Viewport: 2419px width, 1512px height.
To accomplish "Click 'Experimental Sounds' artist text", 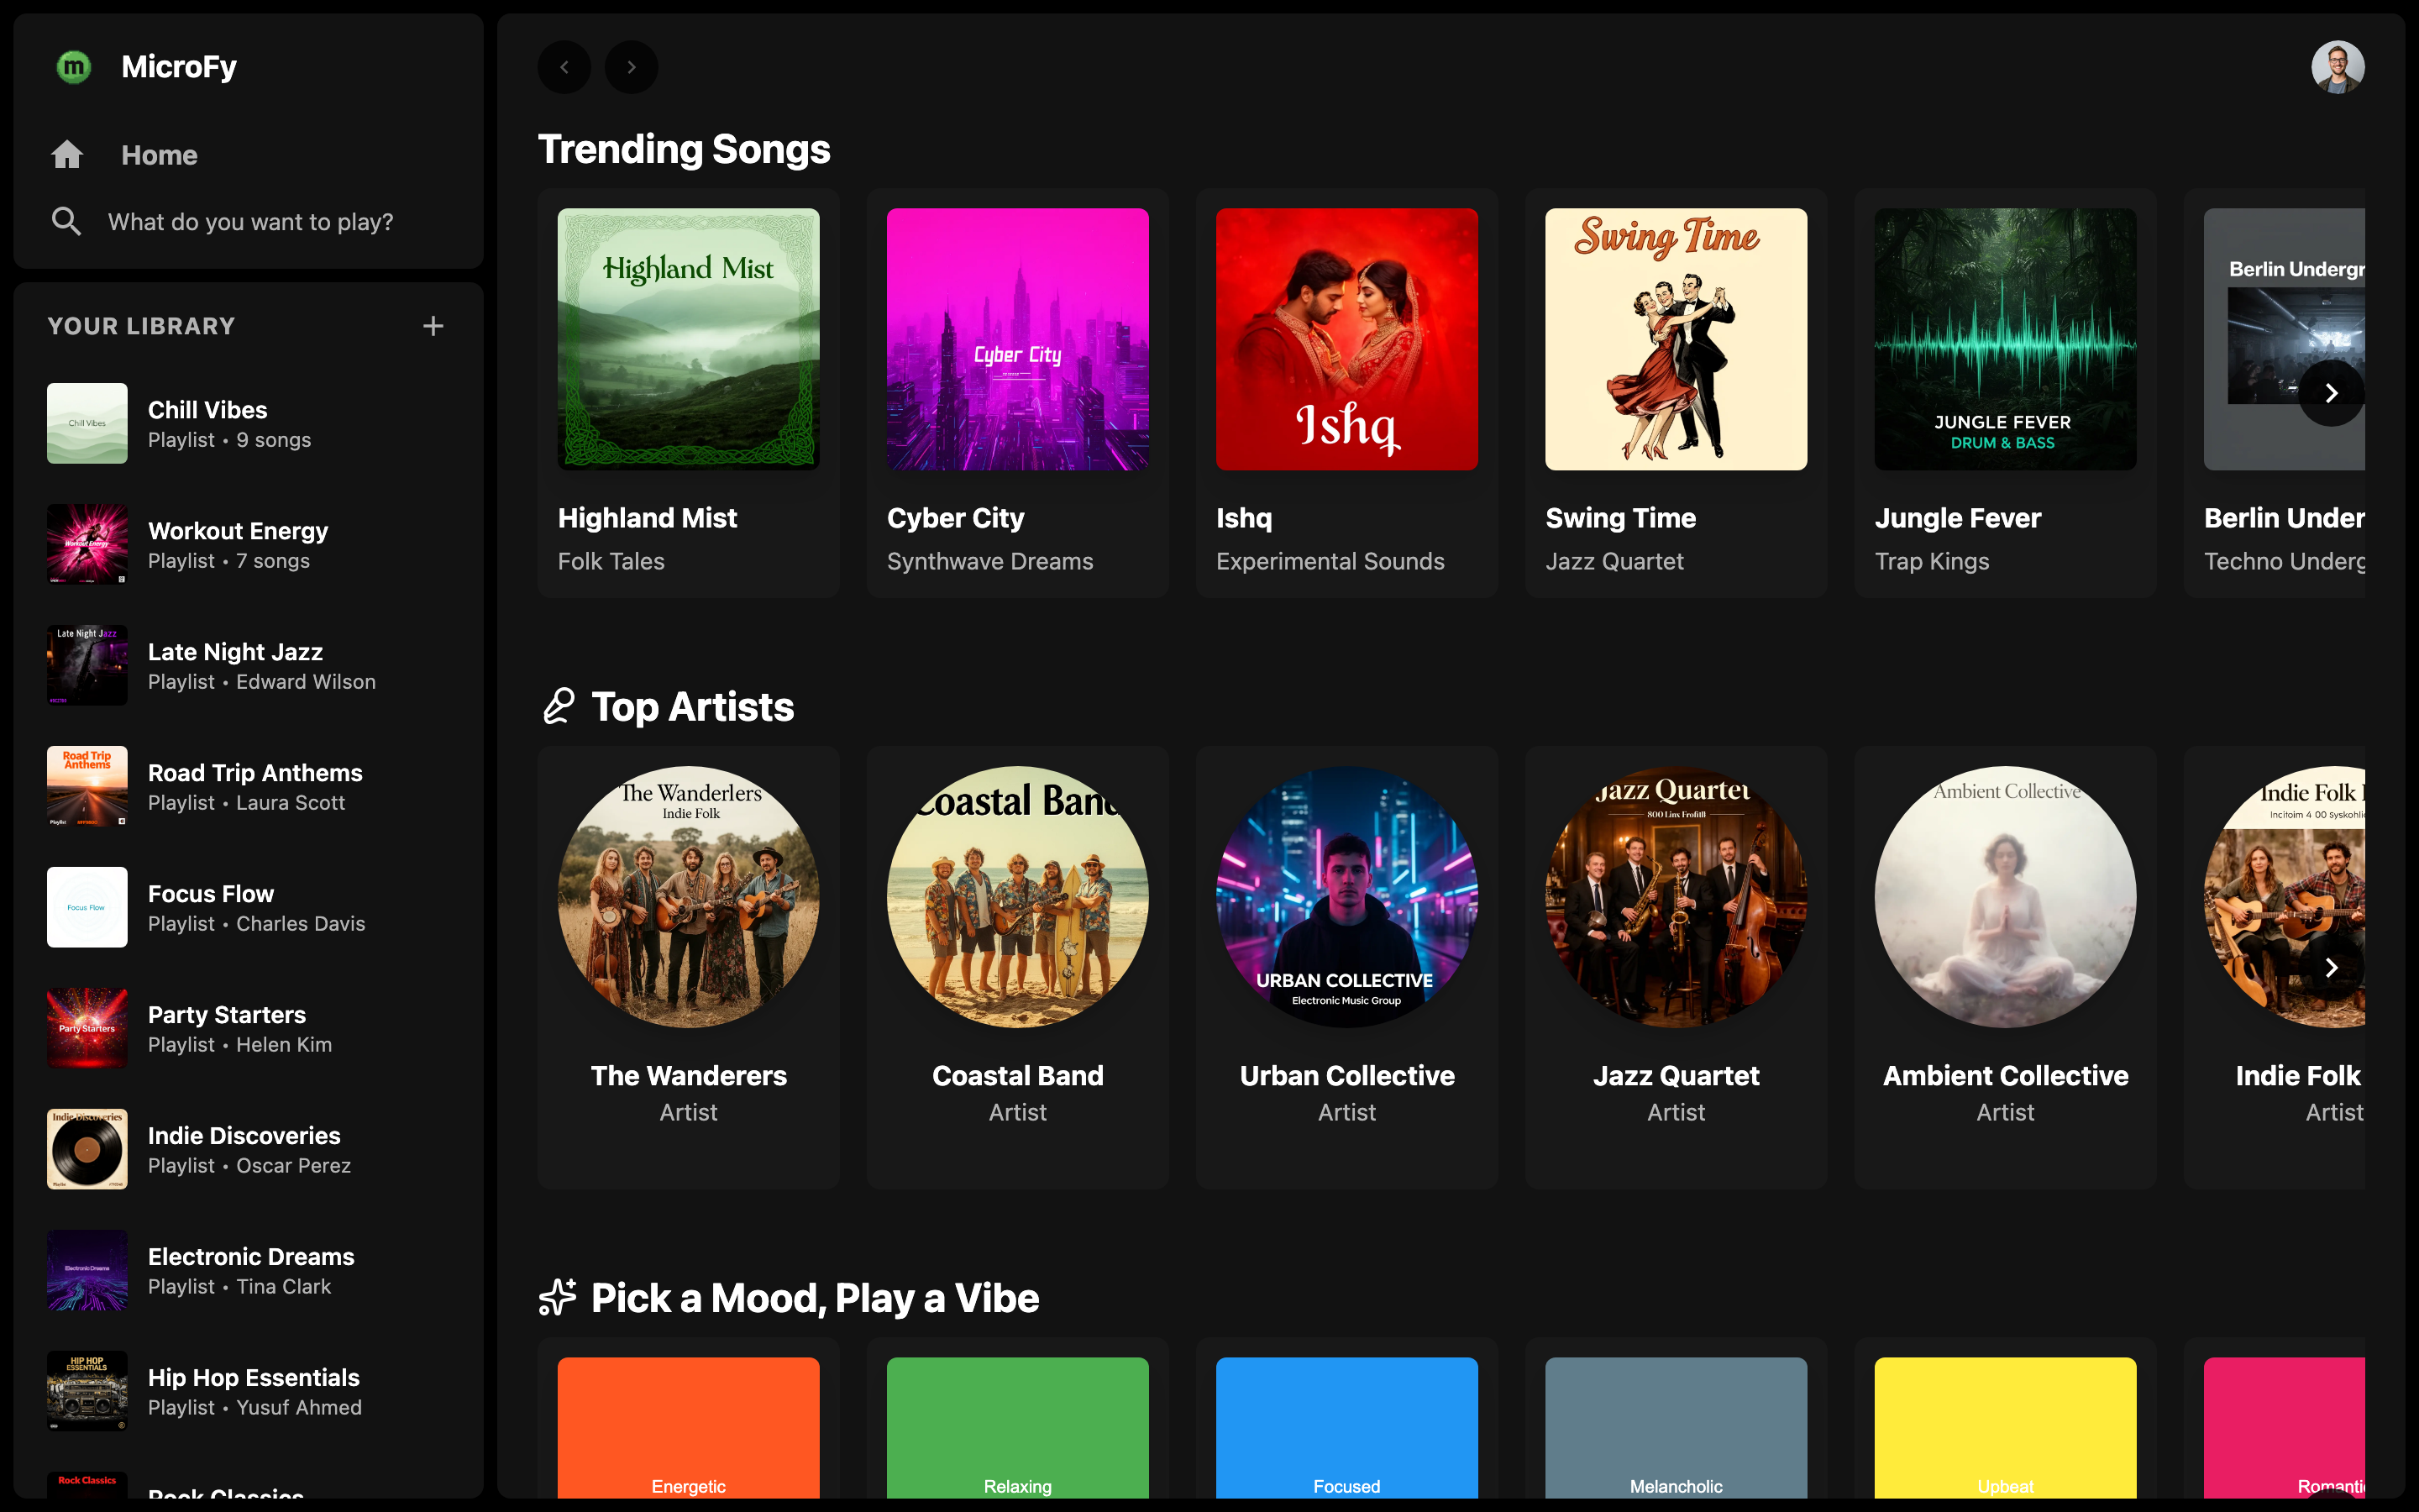I will (1330, 561).
